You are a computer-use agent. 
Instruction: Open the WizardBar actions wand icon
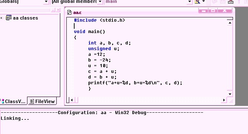coord(197,1)
